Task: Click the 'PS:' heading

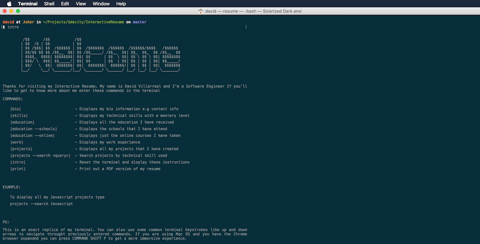Action: 6,222
